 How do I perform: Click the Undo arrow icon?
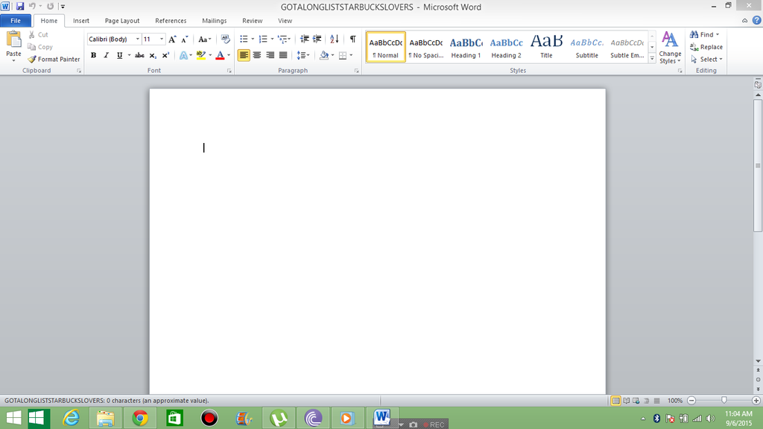point(33,6)
